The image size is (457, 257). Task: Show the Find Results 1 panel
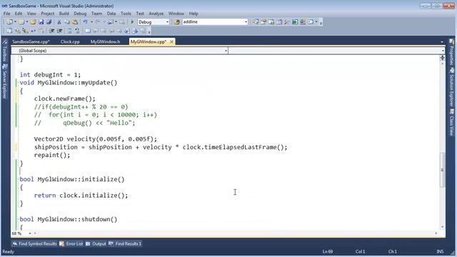tap(125, 243)
